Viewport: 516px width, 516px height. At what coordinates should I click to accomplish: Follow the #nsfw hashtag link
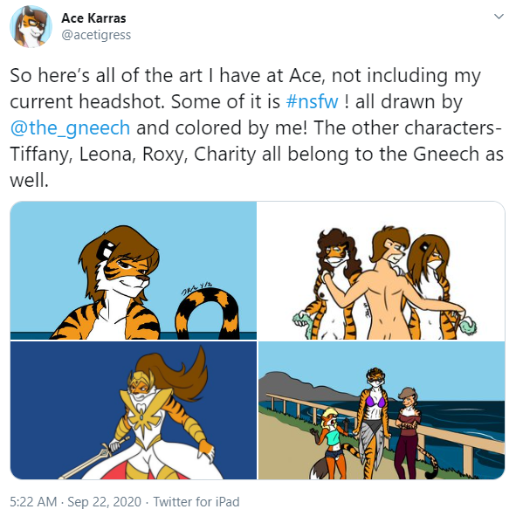point(312,101)
